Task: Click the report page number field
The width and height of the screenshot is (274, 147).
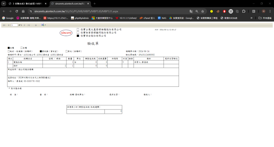Action: (14, 25)
